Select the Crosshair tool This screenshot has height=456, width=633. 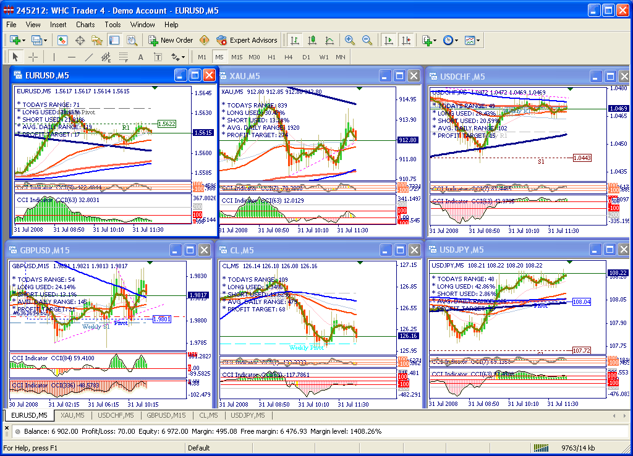click(33, 57)
